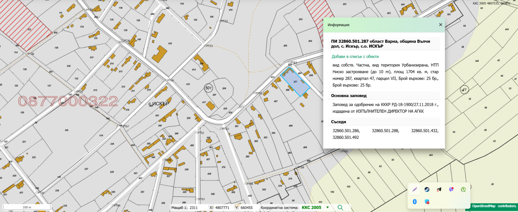
Task: Click 'Добави в списък с обекти' link
Action: pyautogui.click(x=355, y=57)
